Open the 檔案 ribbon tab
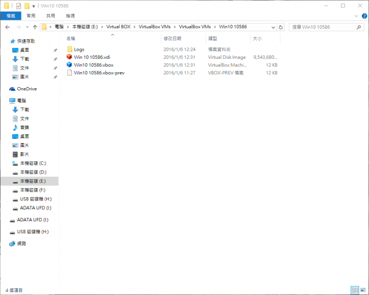369x295 pixels. click(x=11, y=16)
